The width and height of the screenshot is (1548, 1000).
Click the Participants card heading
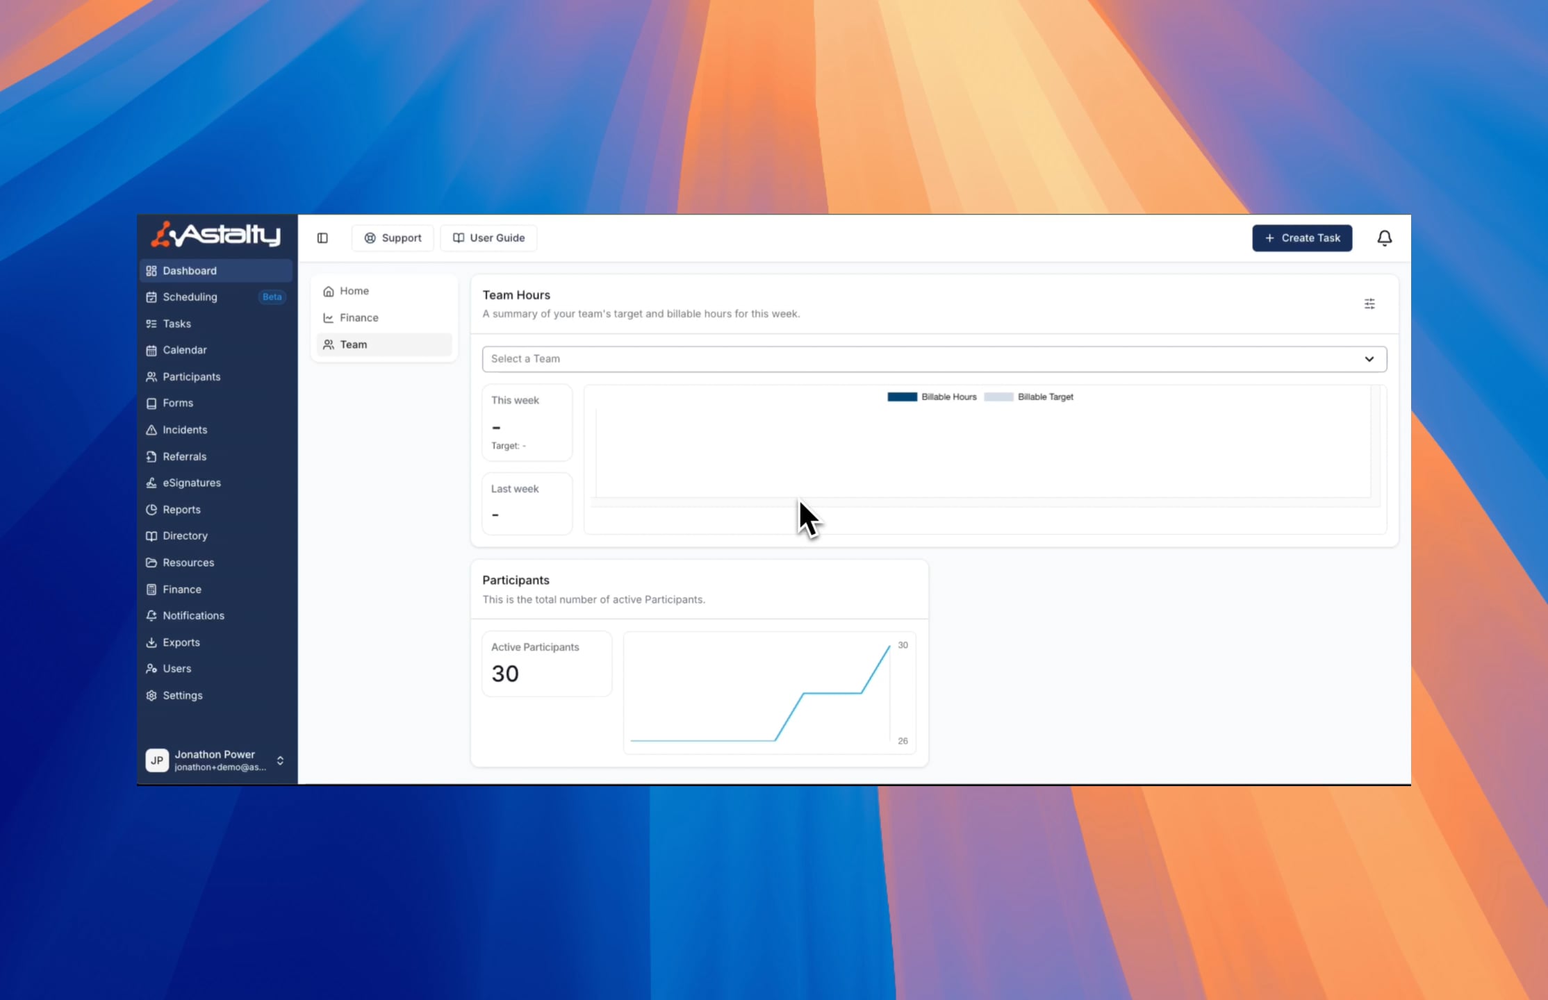coord(516,581)
